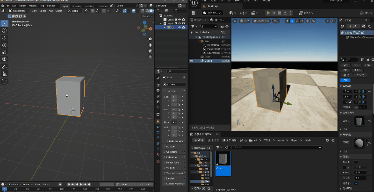Activate the rotate gizmo in Unreal viewport
This screenshot has height=192, width=374.
coord(297,21)
